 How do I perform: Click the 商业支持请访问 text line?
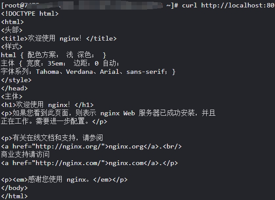[x=25, y=155]
